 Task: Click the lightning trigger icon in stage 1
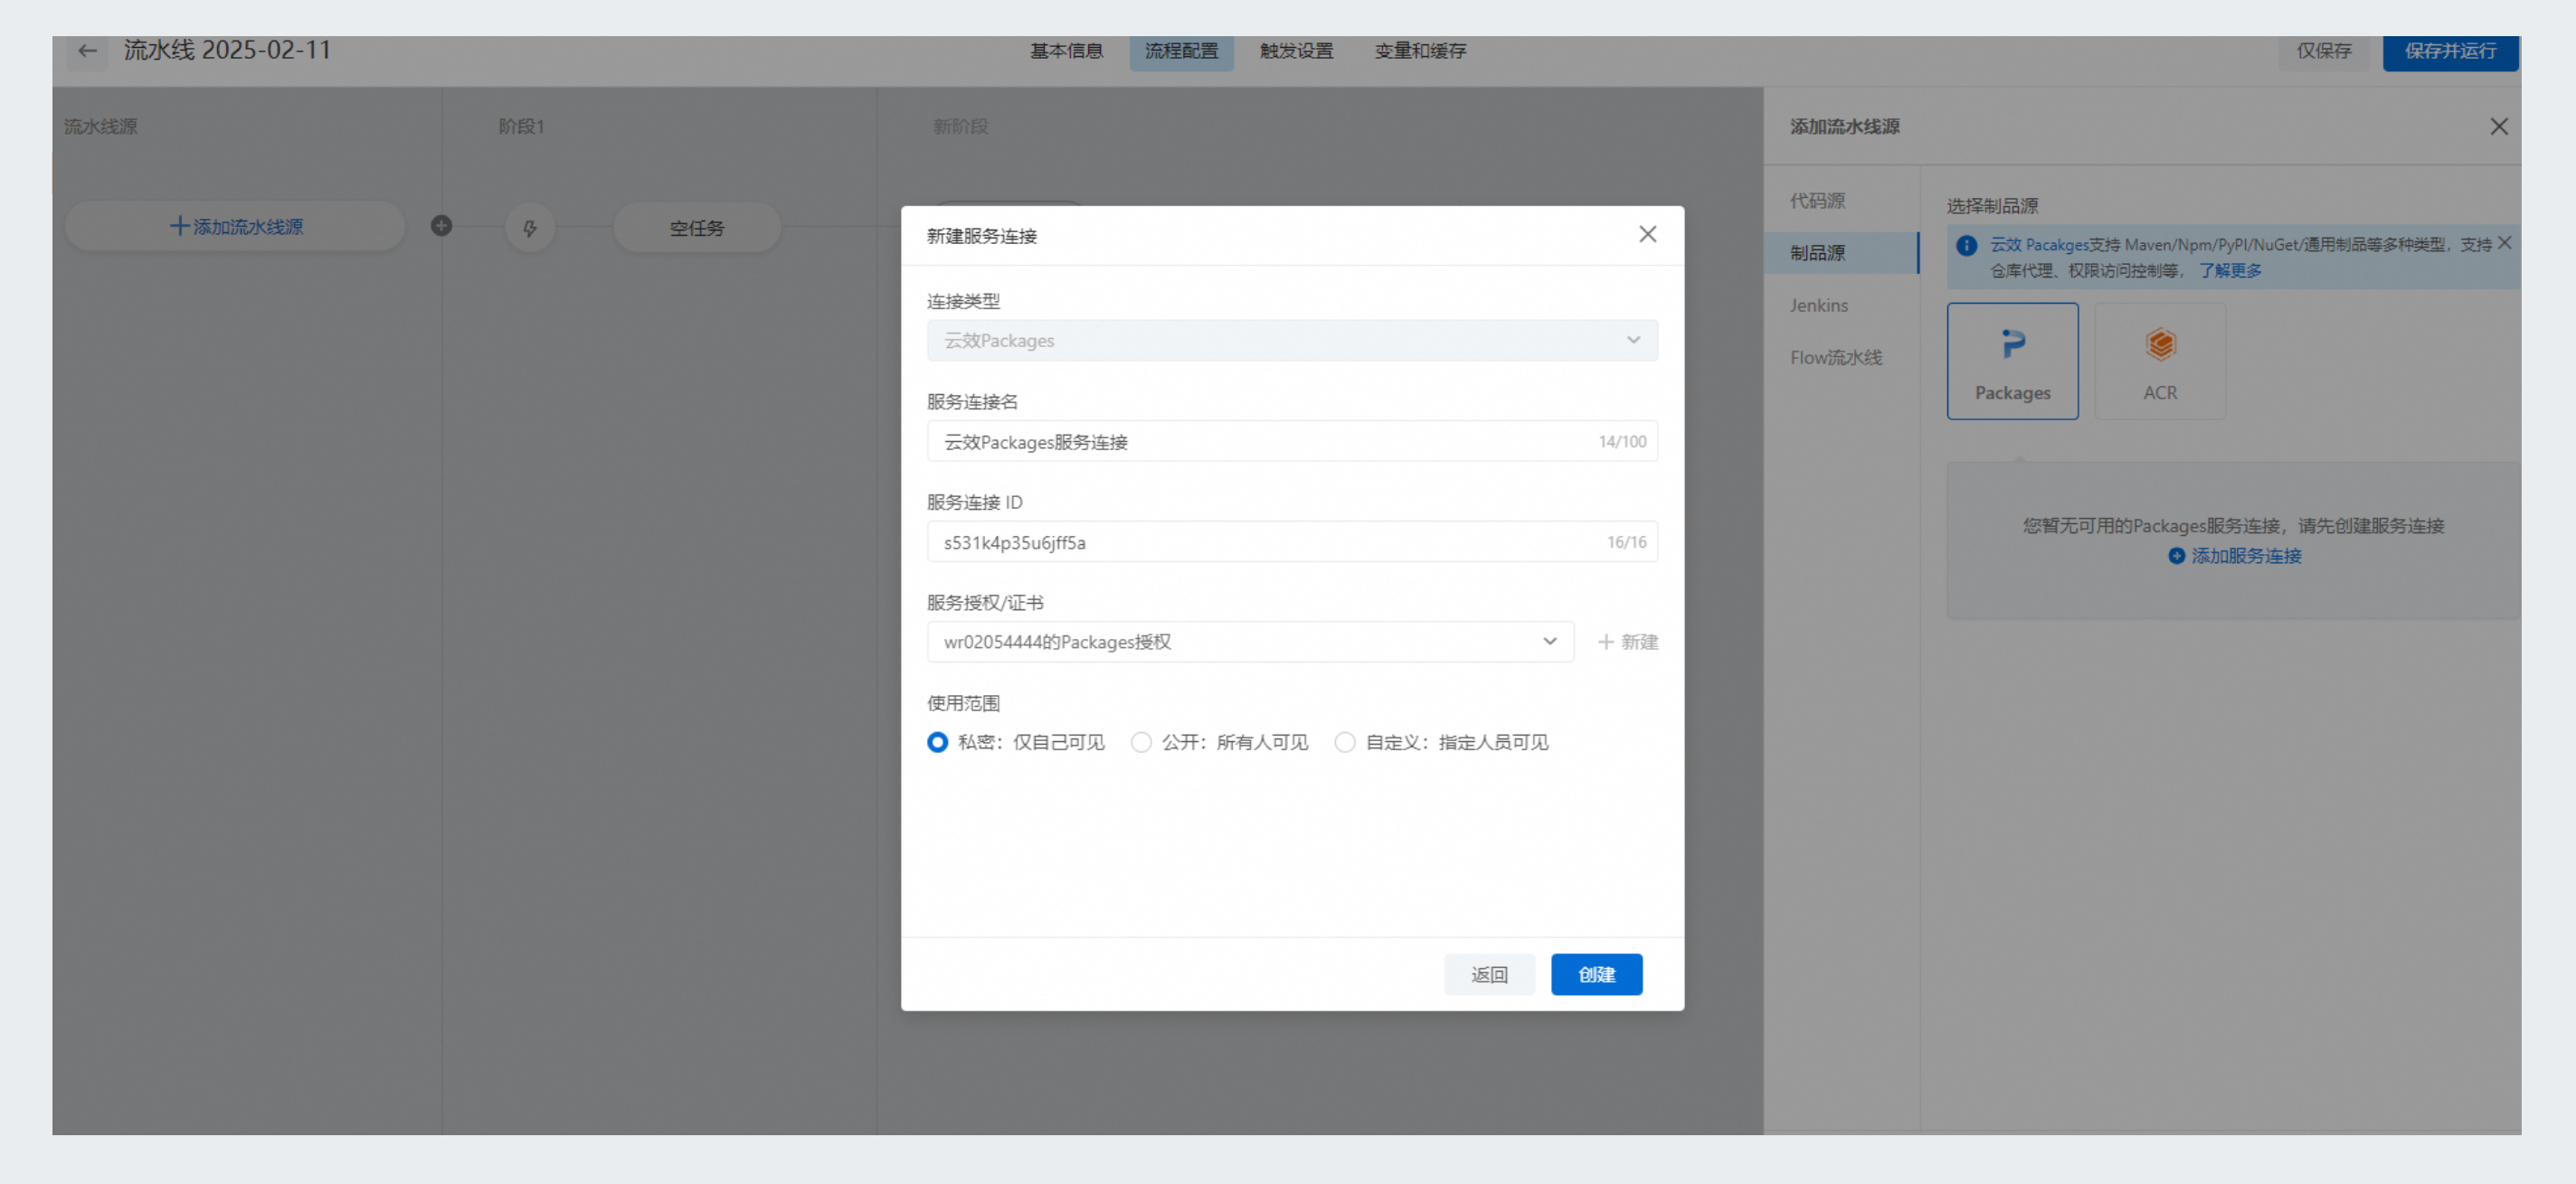[x=530, y=228]
